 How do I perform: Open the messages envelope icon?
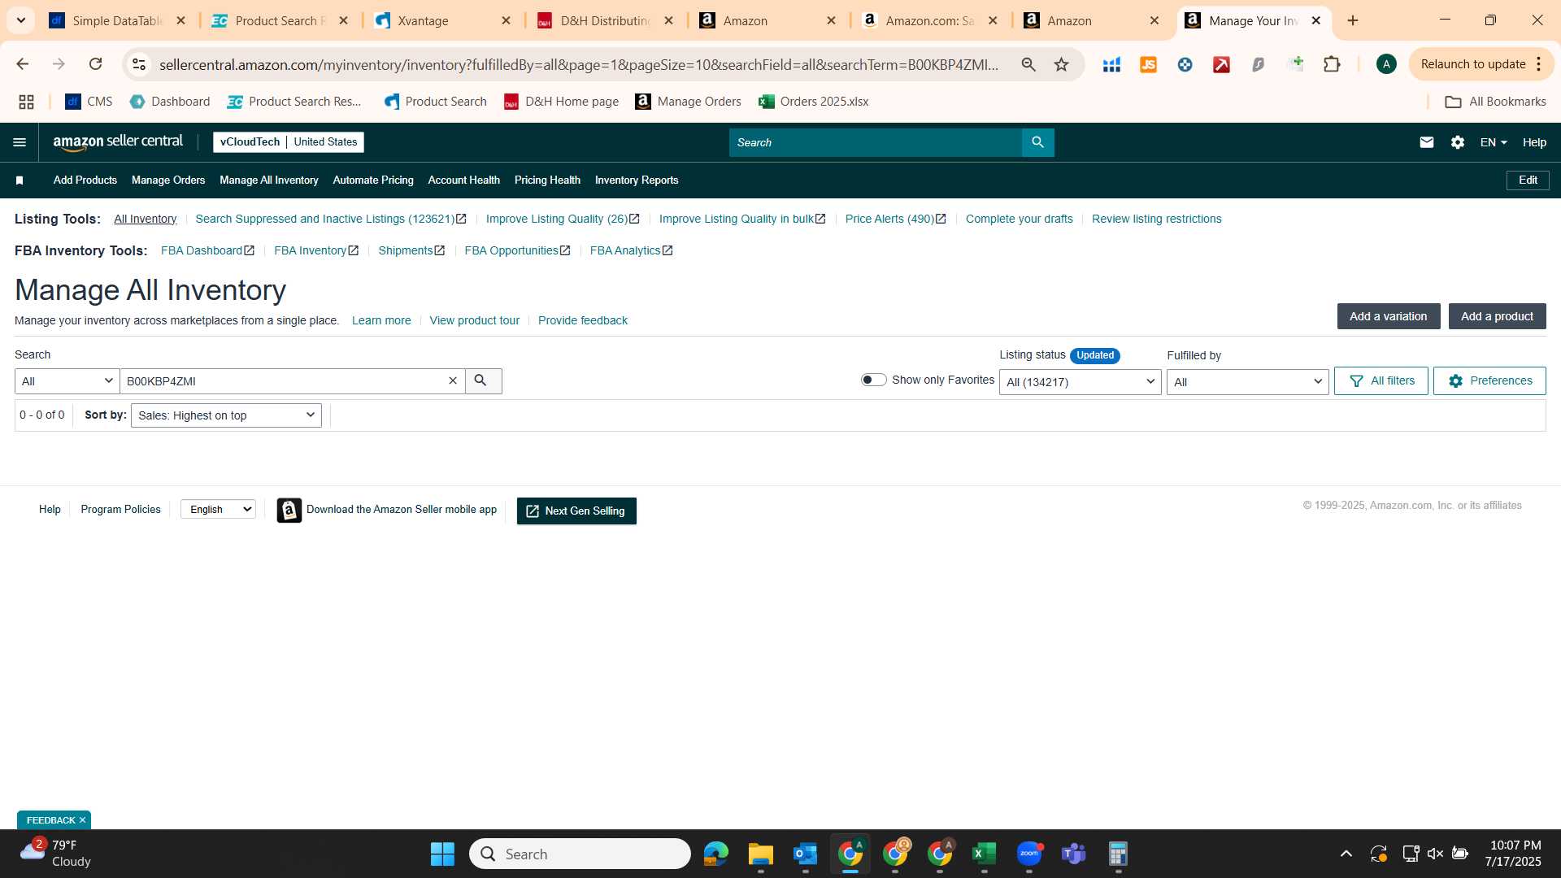[x=1426, y=142]
